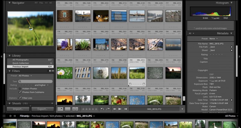Click the arrow button next to File Path

(x=231, y=47)
